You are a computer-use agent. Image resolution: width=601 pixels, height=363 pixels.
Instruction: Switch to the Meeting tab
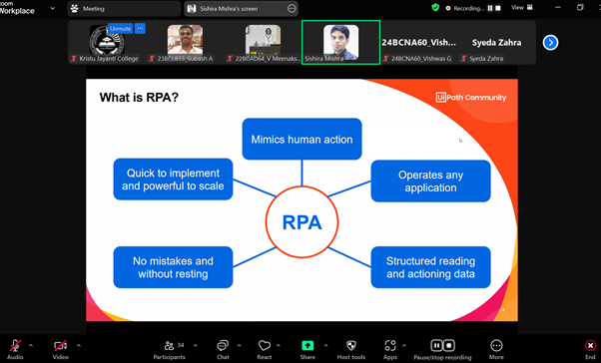tap(124, 8)
